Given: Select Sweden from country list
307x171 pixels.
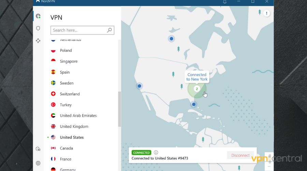Looking at the screenshot, I should click(67, 83).
